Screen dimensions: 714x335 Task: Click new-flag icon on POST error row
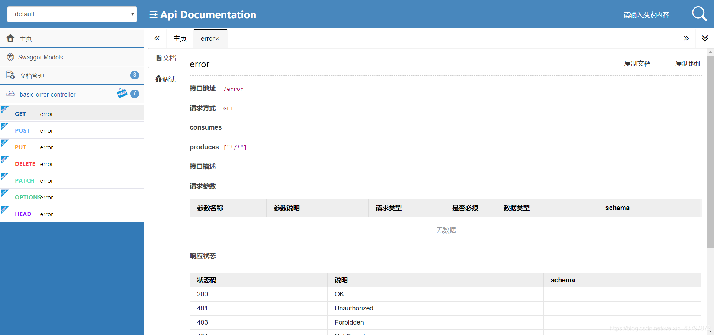(4, 126)
